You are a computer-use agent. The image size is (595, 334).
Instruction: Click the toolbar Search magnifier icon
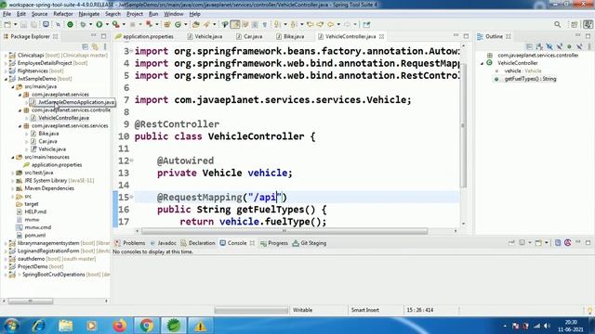coord(558,24)
